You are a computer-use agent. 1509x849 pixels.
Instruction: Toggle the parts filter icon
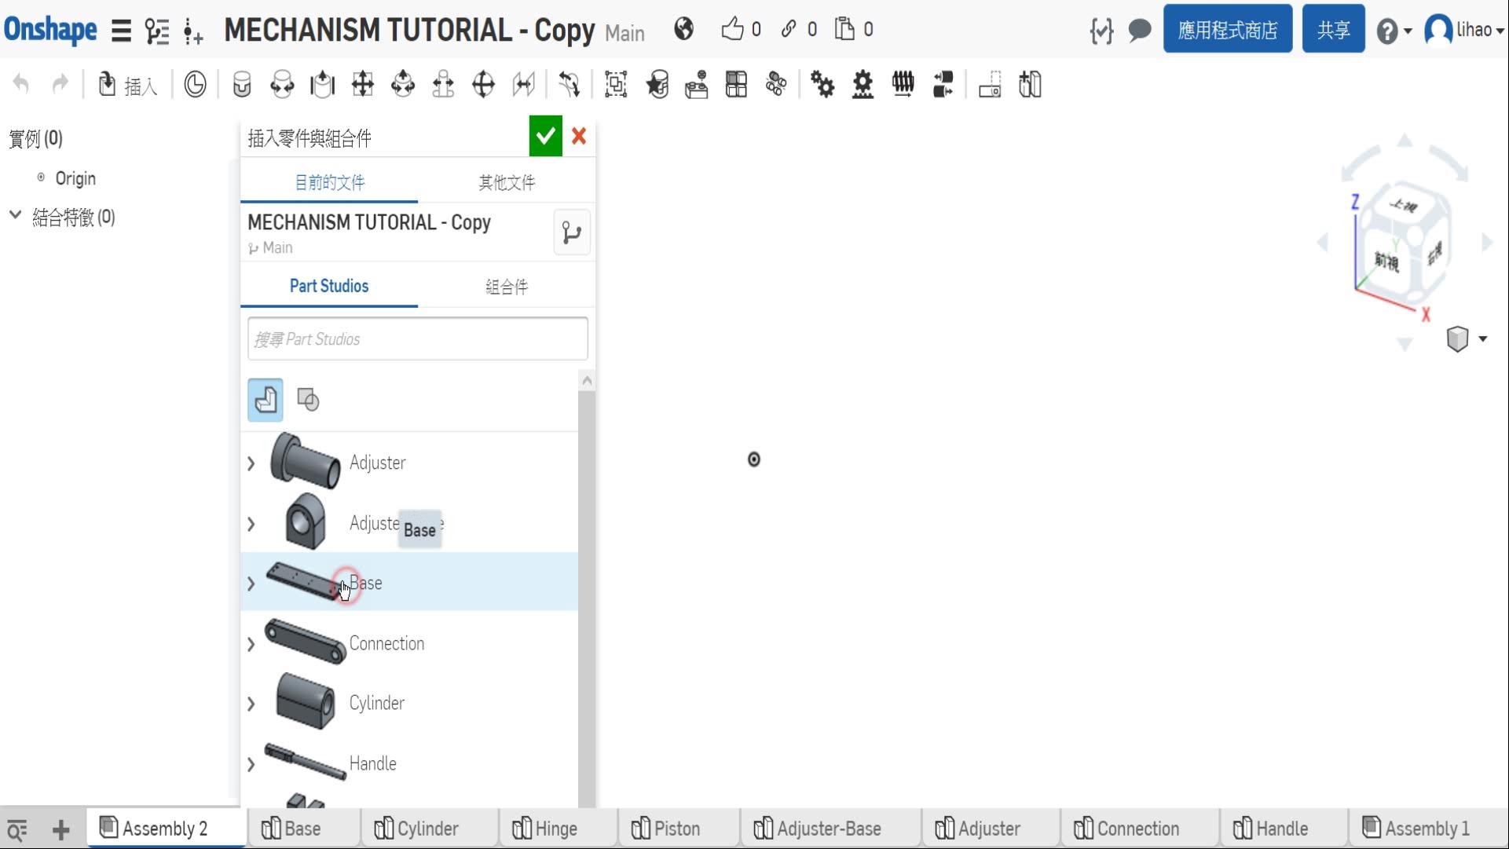point(266,400)
